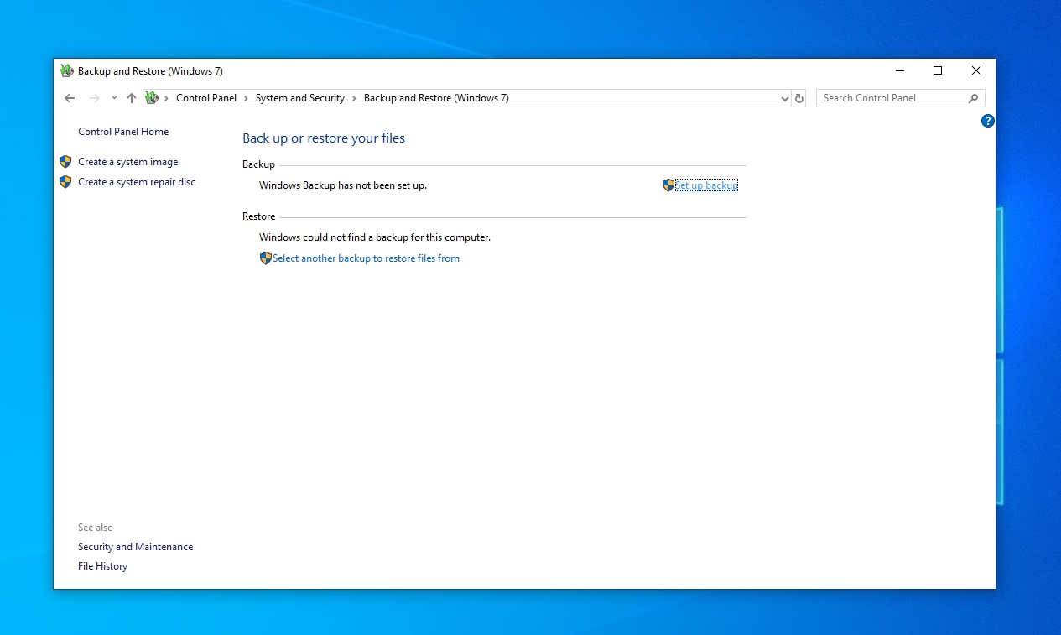Select Control Panel breadcrumb
Screen dimensions: 1061x635
206,98
